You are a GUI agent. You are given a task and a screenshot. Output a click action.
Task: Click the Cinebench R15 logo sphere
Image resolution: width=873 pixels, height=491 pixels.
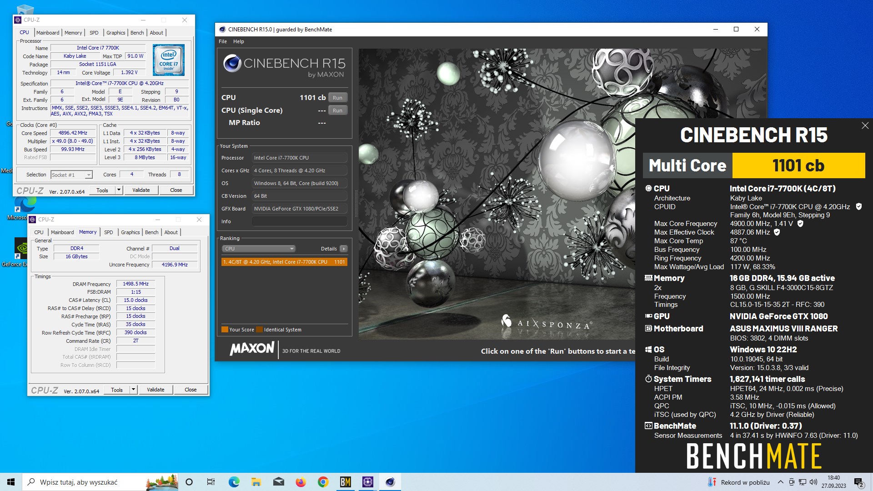(x=232, y=63)
